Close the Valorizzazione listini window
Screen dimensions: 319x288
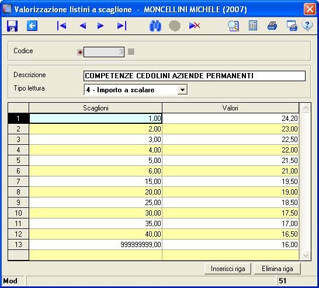tap(310, 9)
